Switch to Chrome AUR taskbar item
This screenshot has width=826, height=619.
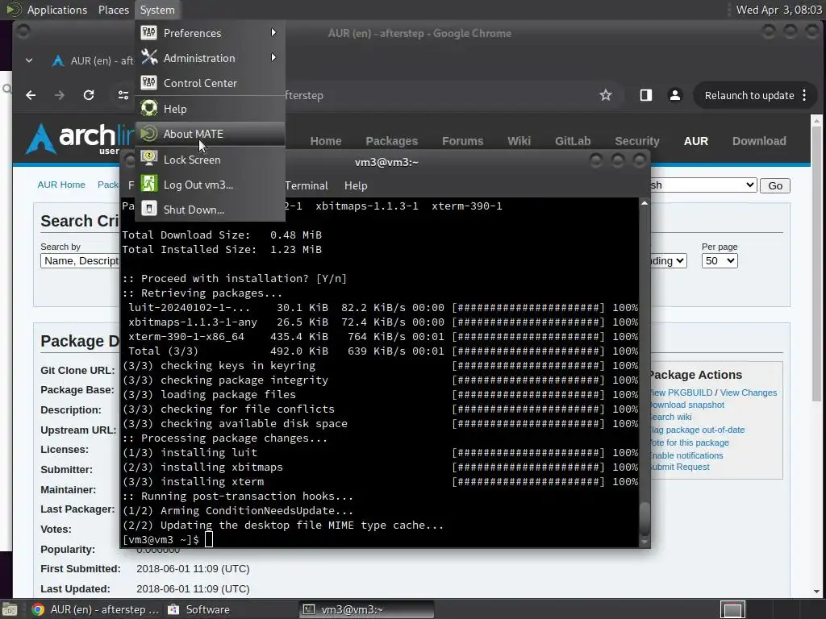point(95,609)
